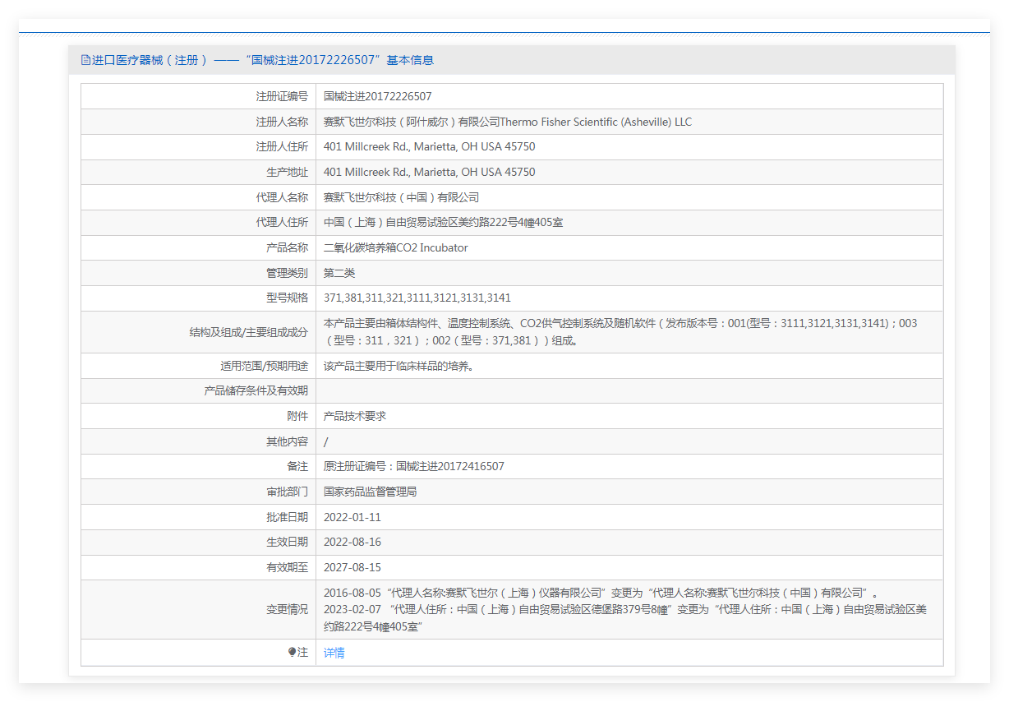Open the 详情 details link

pos(334,653)
